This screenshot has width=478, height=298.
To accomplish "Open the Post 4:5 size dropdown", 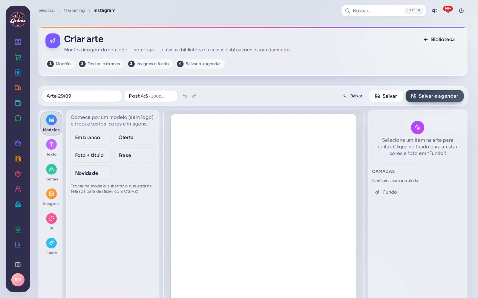I will click(x=151, y=96).
